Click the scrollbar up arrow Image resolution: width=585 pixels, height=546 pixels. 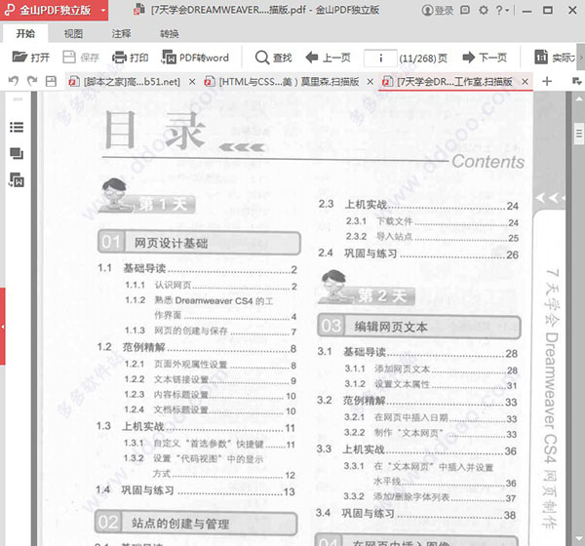tap(579, 98)
